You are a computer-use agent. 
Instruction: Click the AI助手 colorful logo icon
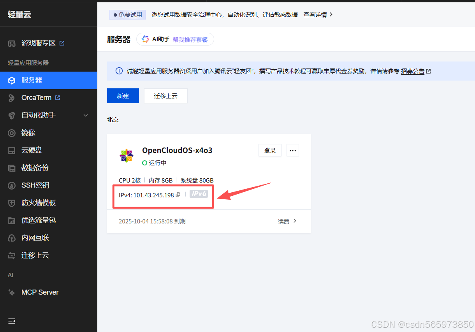(145, 39)
